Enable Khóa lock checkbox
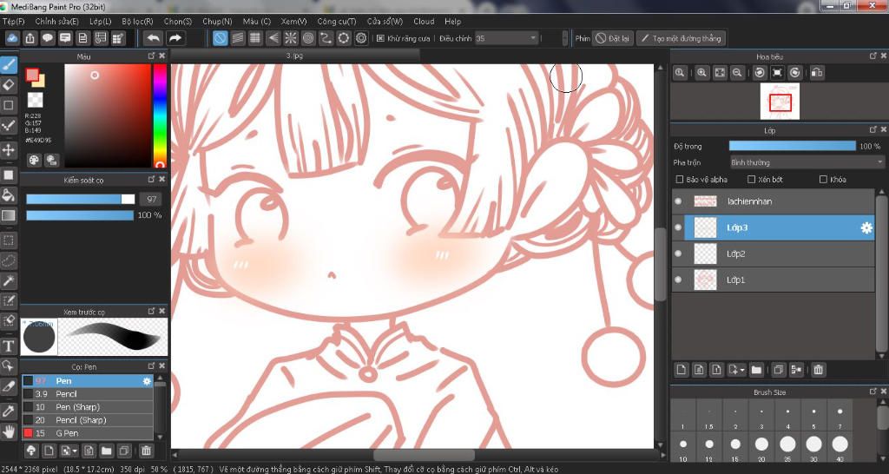 pos(823,180)
